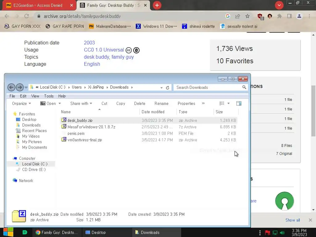Click Rename in the toolbar
This screenshot has width=316, height=237.
161,103
